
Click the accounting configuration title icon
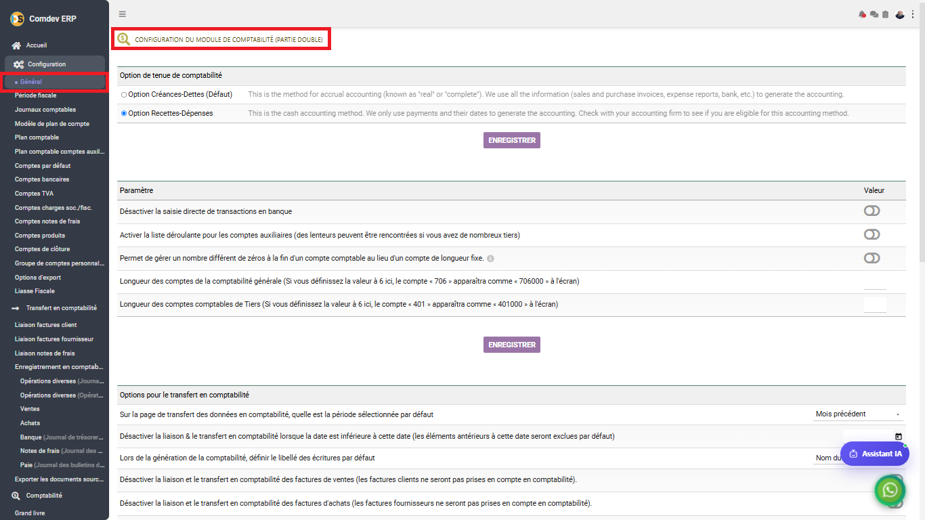click(123, 39)
